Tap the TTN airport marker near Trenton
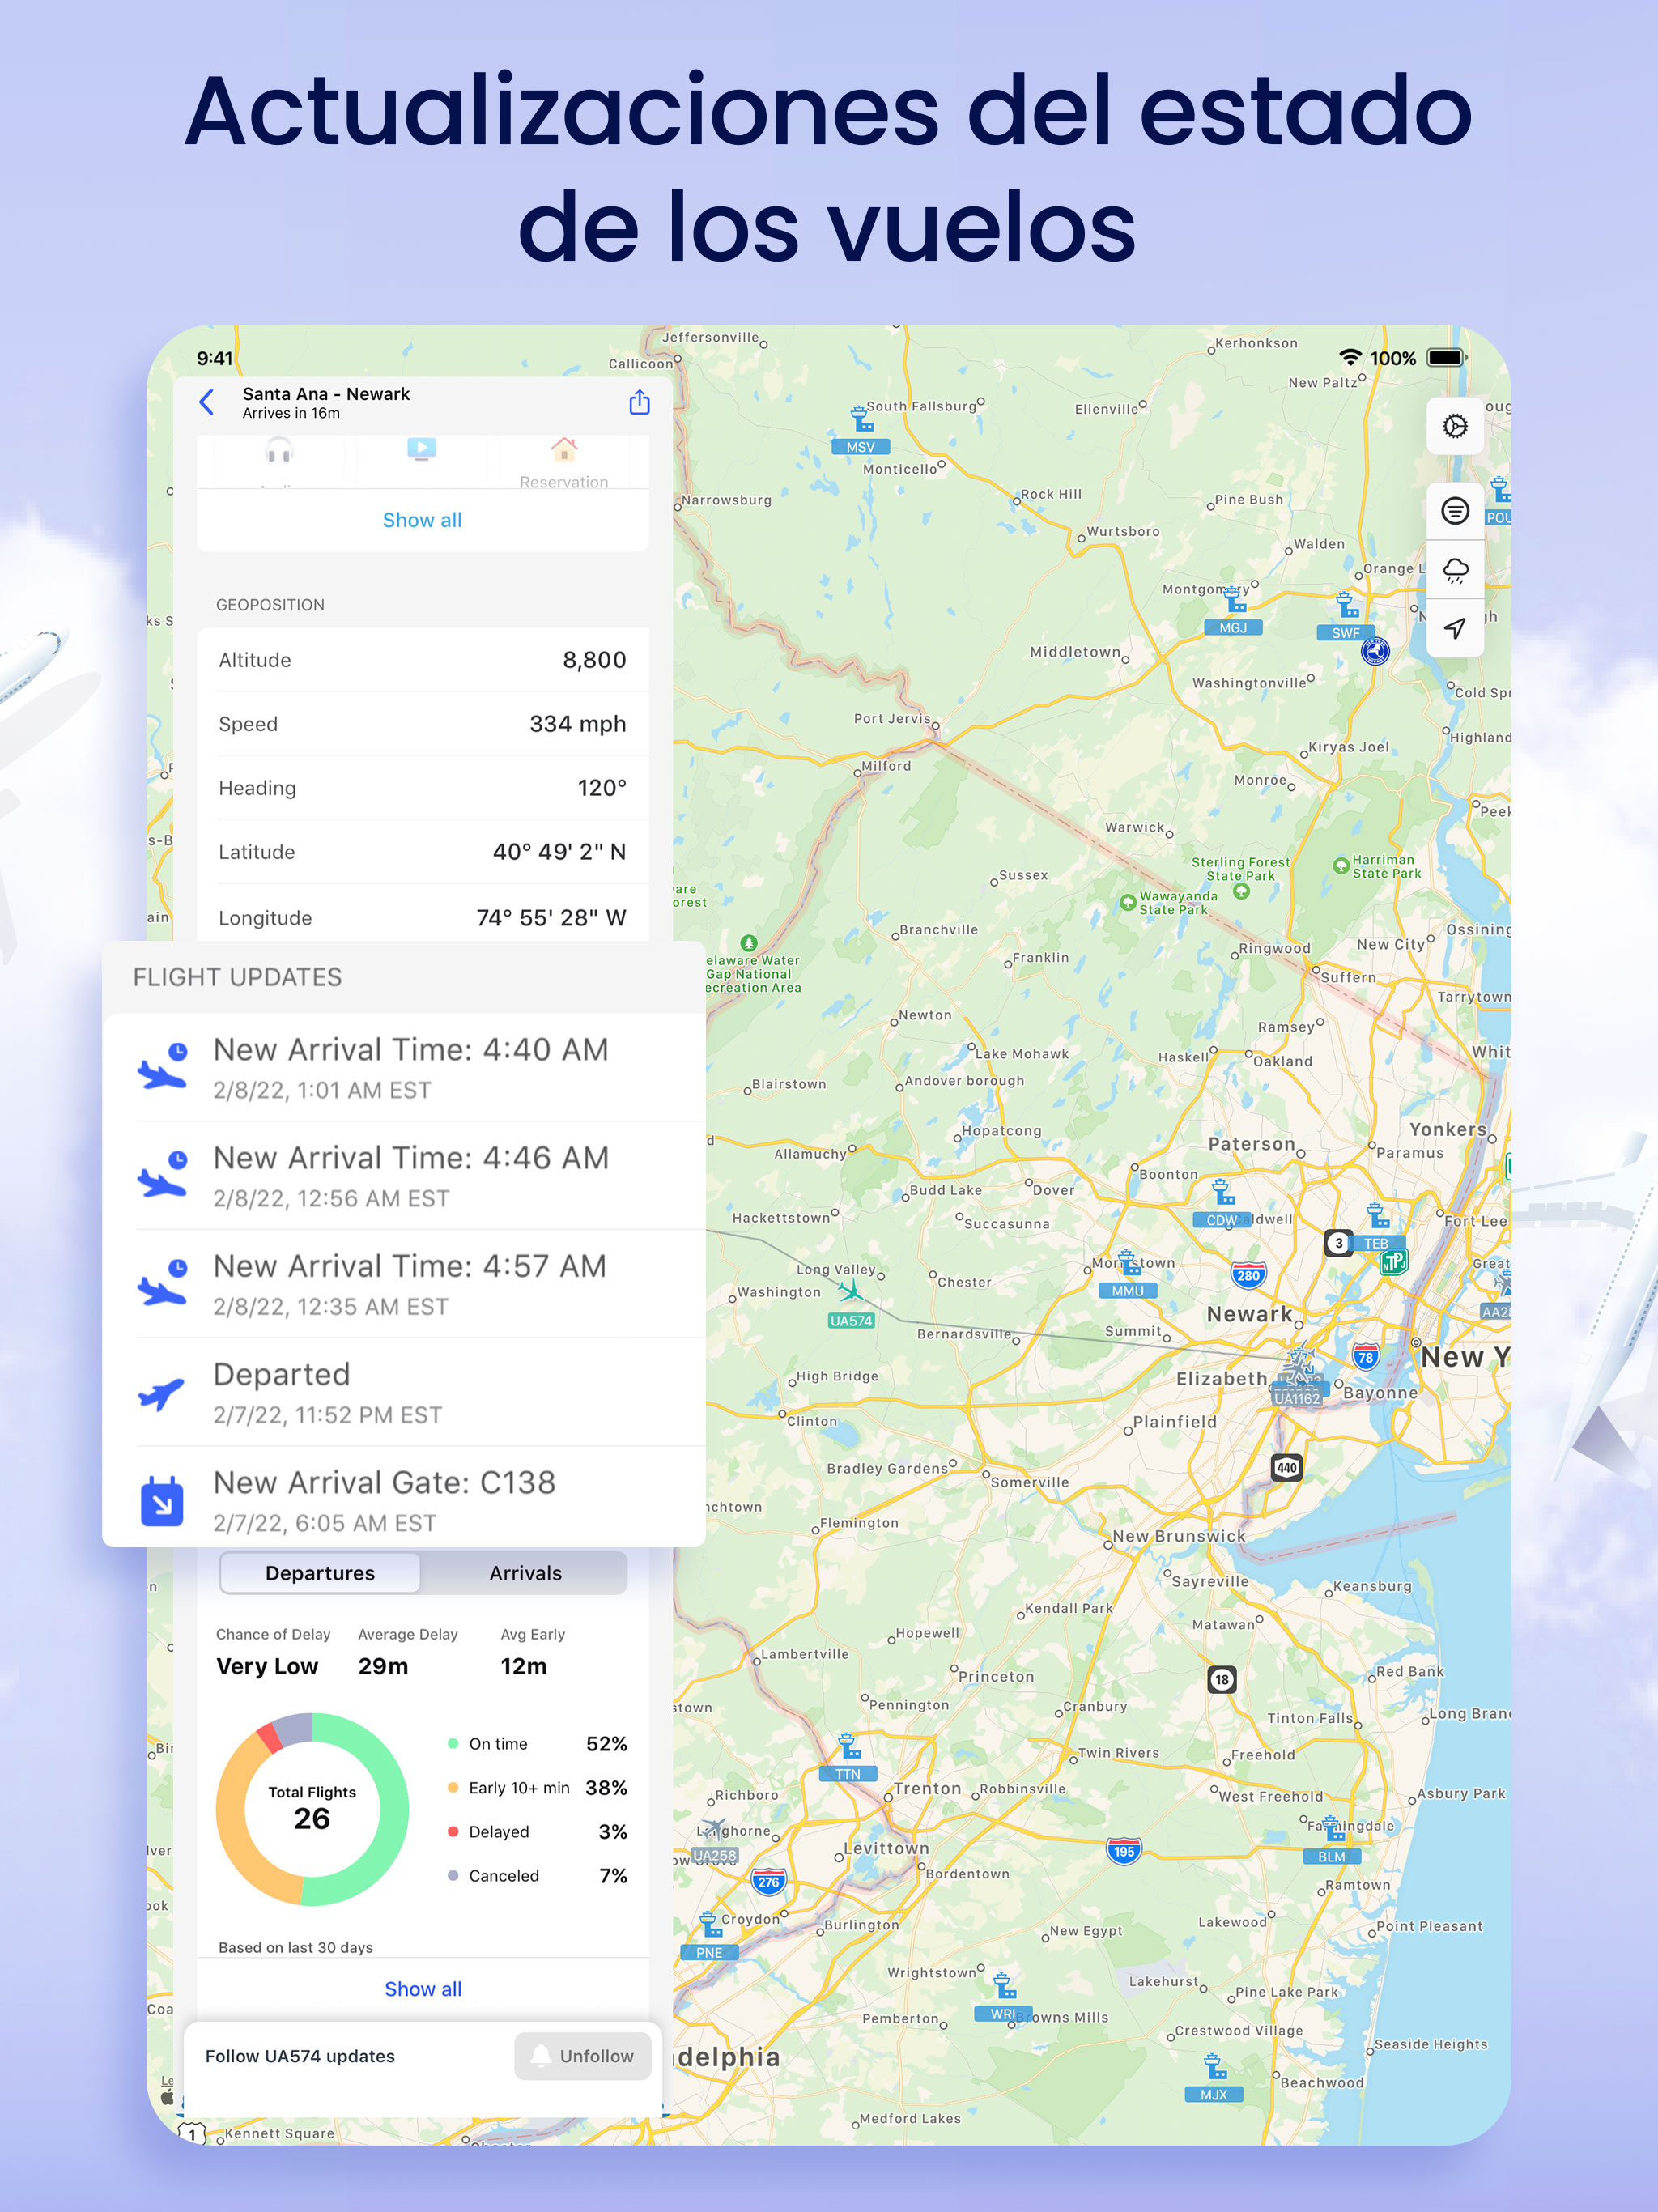 tap(848, 1747)
